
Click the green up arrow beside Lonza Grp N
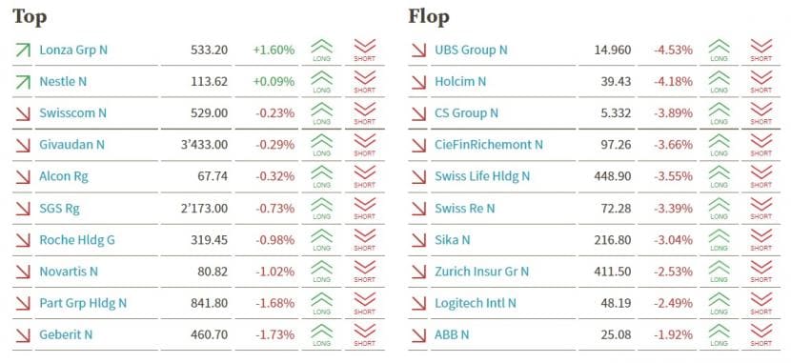(23, 50)
